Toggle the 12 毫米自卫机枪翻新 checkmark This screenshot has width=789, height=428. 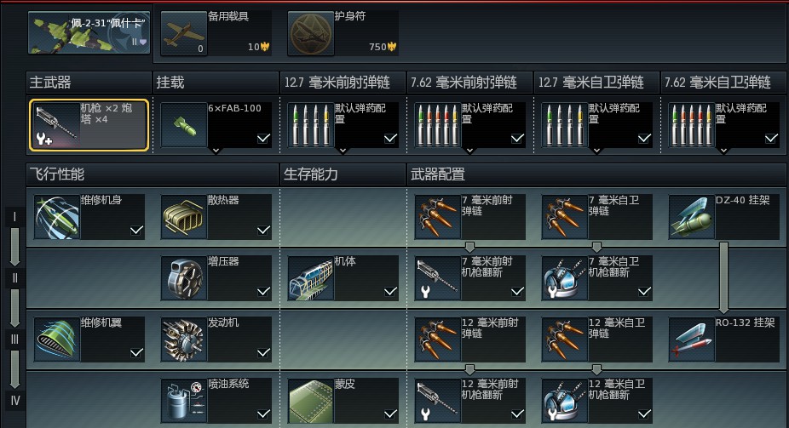(644, 414)
